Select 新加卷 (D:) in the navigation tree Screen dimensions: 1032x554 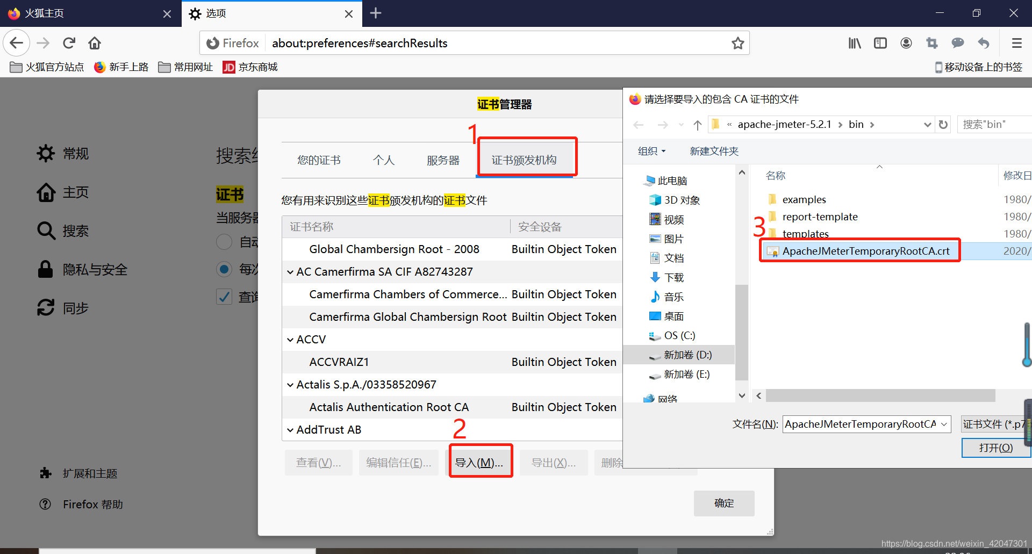click(679, 355)
